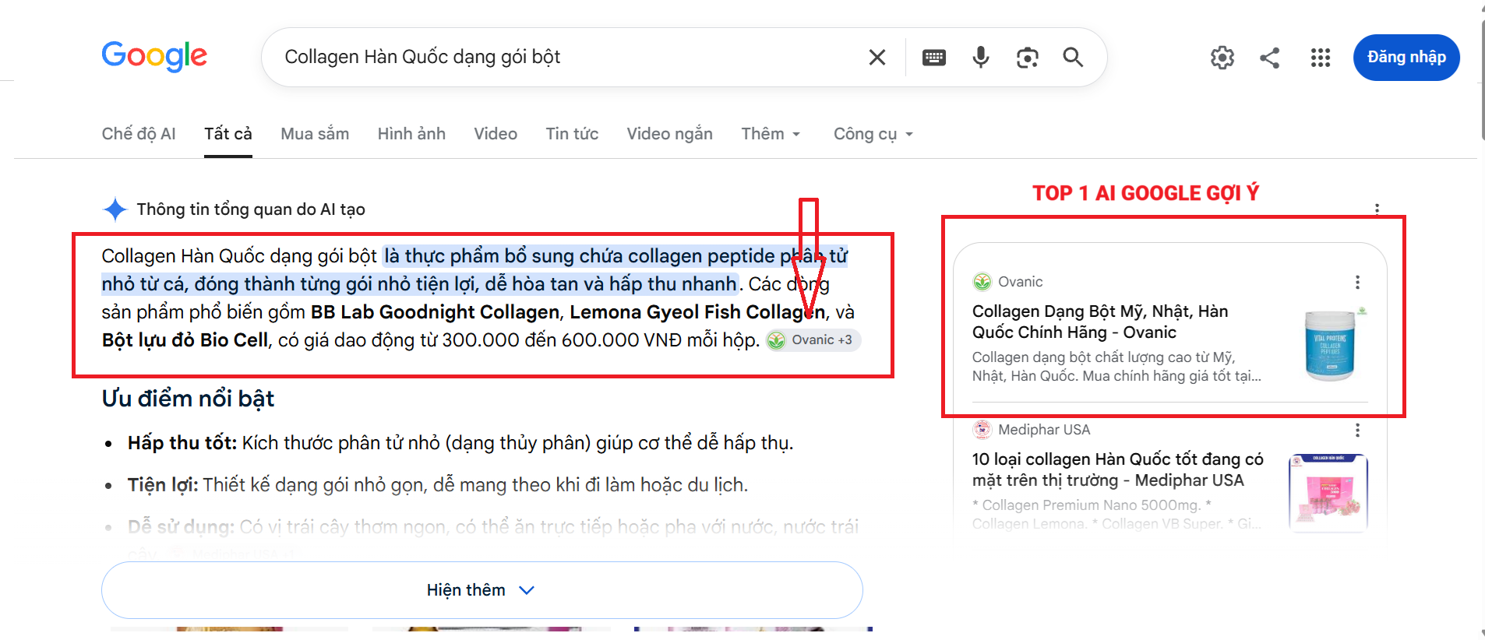Open the Công cụ dropdown
Viewport: 1485px width, 640px height.
pyautogui.click(x=873, y=134)
